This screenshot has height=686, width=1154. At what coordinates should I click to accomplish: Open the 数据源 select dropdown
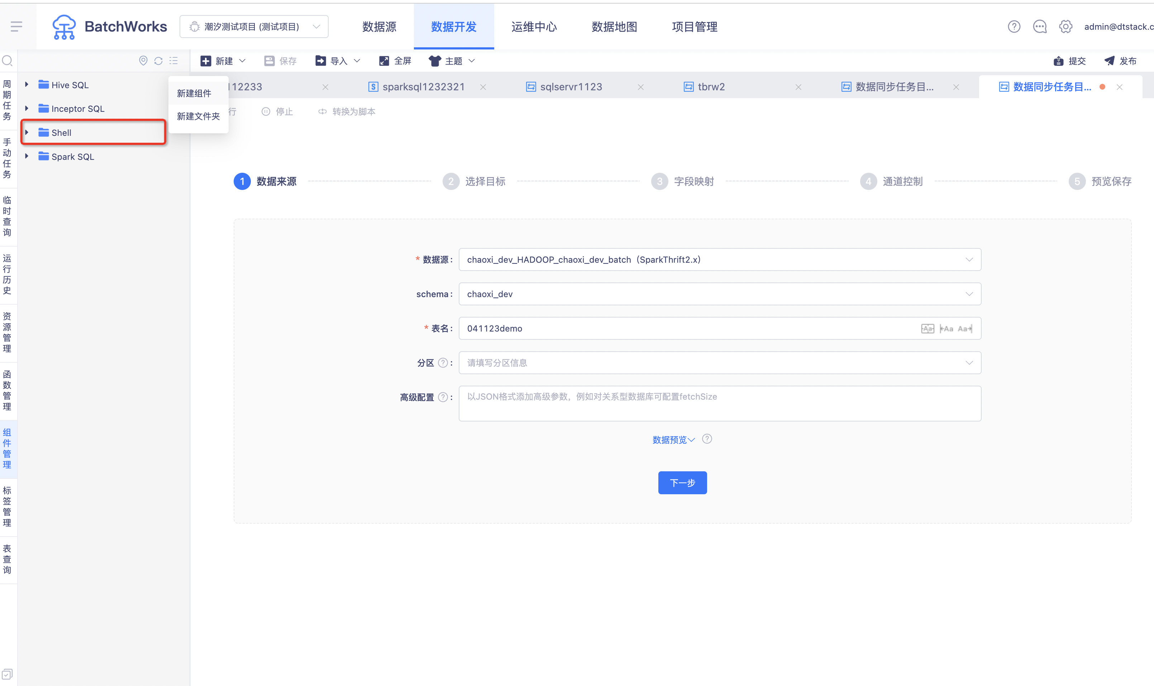[720, 260]
